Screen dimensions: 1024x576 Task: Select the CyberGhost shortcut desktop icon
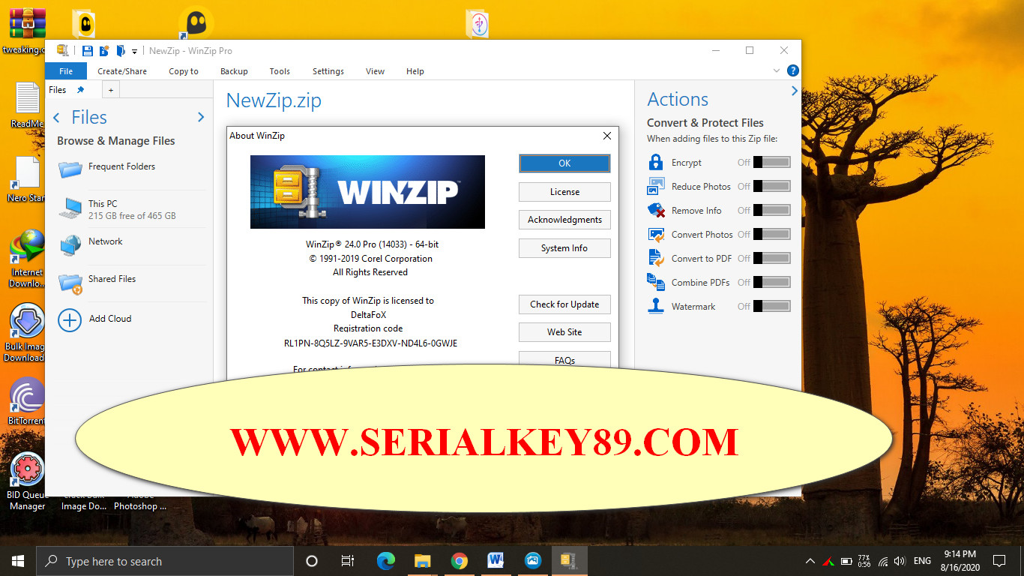pos(196,22)
